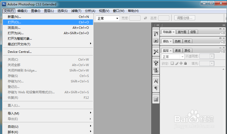Open the 视图(V) menu
The width and height of the screenshot is (227, 134).
(104, 11)
